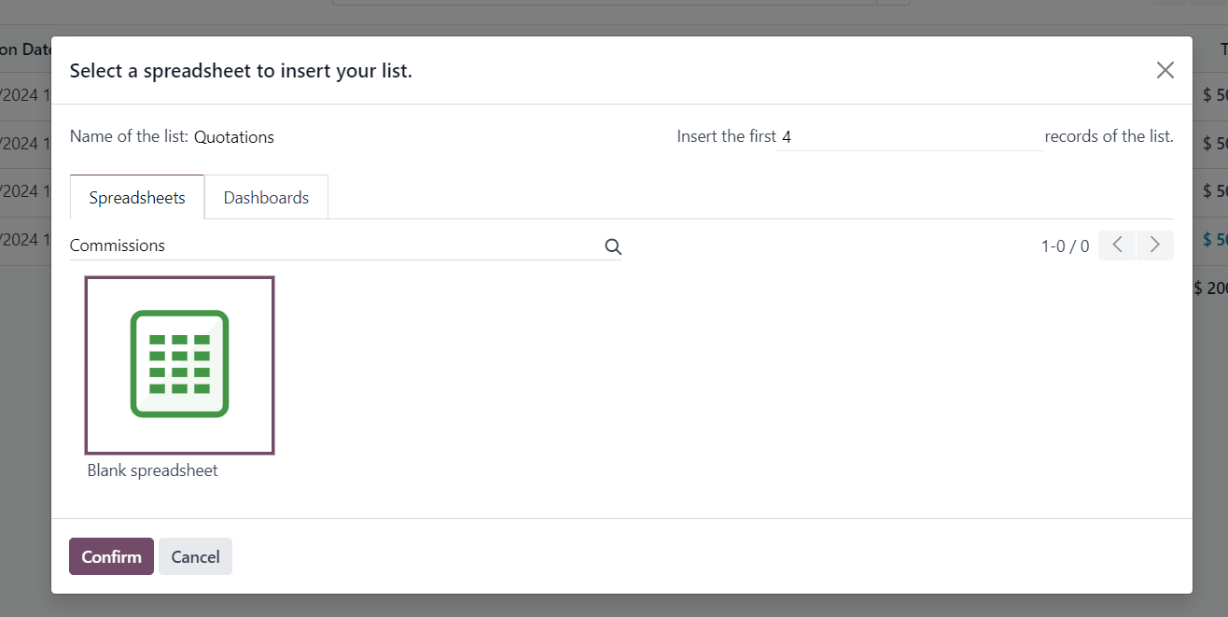
Task: Click the $ 200 total in background
Action: [x=1211, y=288]
